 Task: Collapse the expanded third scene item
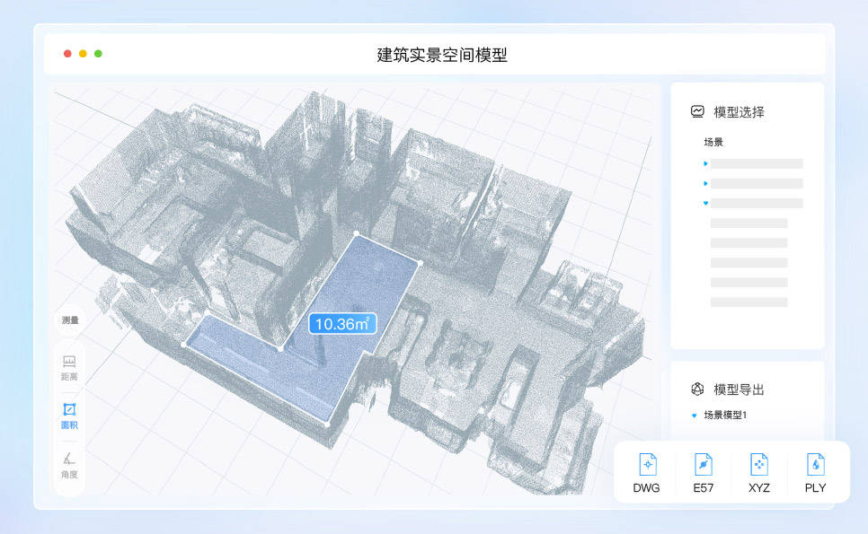point(705,203)
